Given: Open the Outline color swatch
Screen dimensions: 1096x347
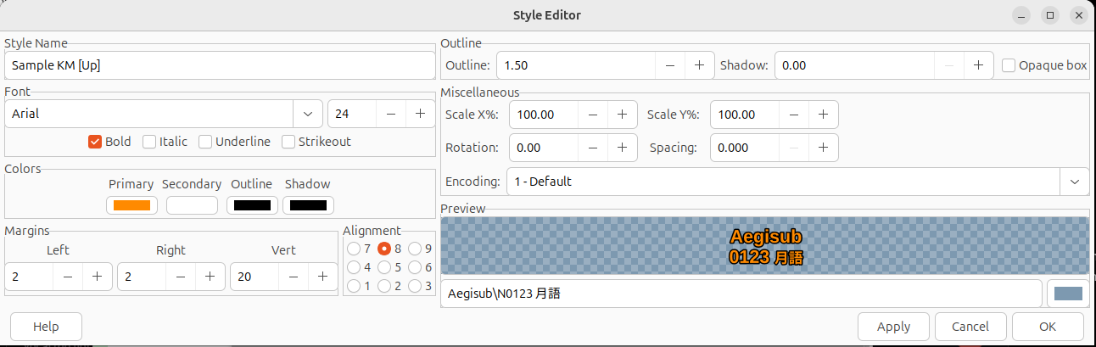Looking at the screenshot, I should [x=252, y=205].
